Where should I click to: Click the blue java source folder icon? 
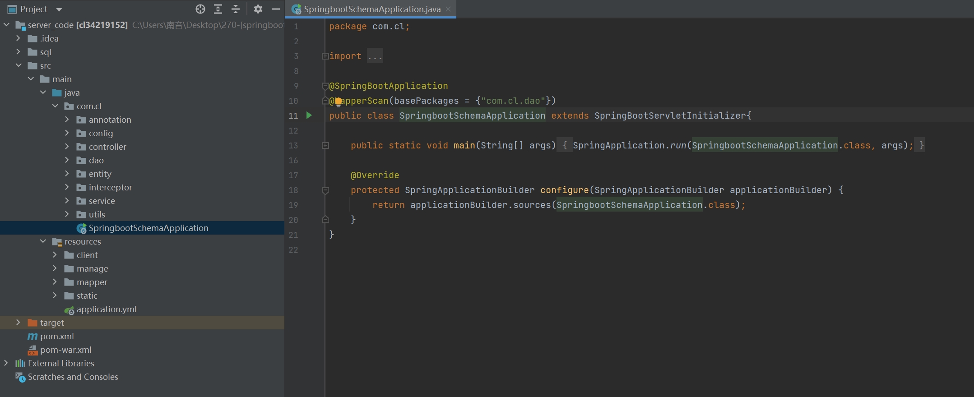click(x=57, y=92)
